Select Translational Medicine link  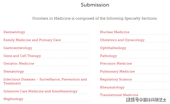(x=119, y=95)
